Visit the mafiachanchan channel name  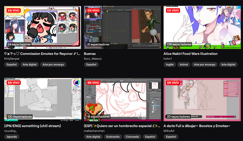tap(94, 131)
